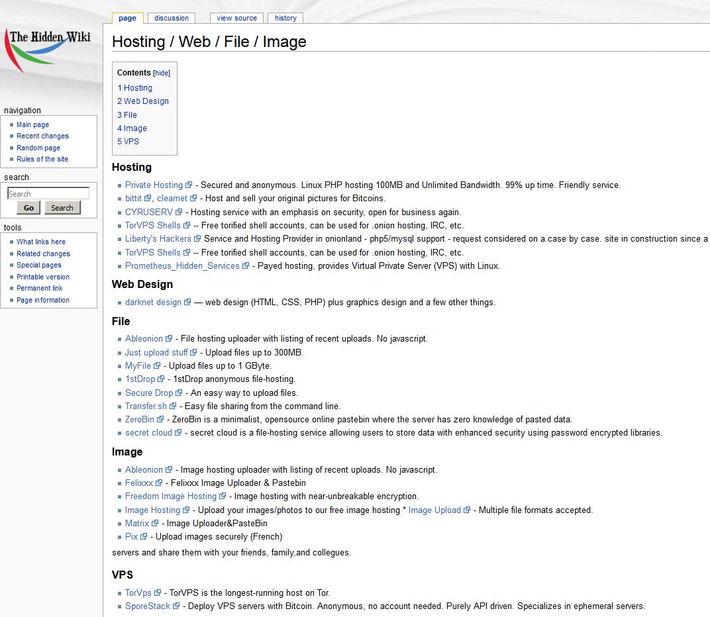Click The Hidden Wiki logo
Screen dimensions: 710x617
[x=48, y=50]
